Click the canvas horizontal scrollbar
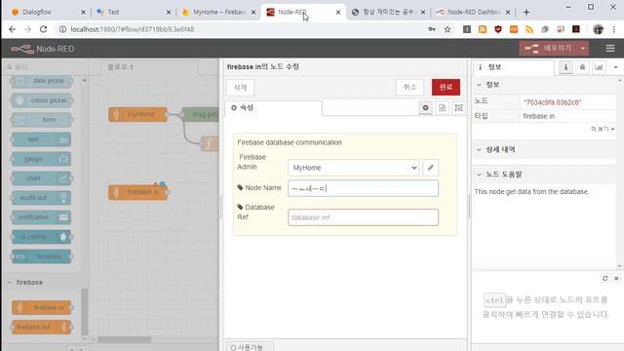 click(x=125, y=339)
